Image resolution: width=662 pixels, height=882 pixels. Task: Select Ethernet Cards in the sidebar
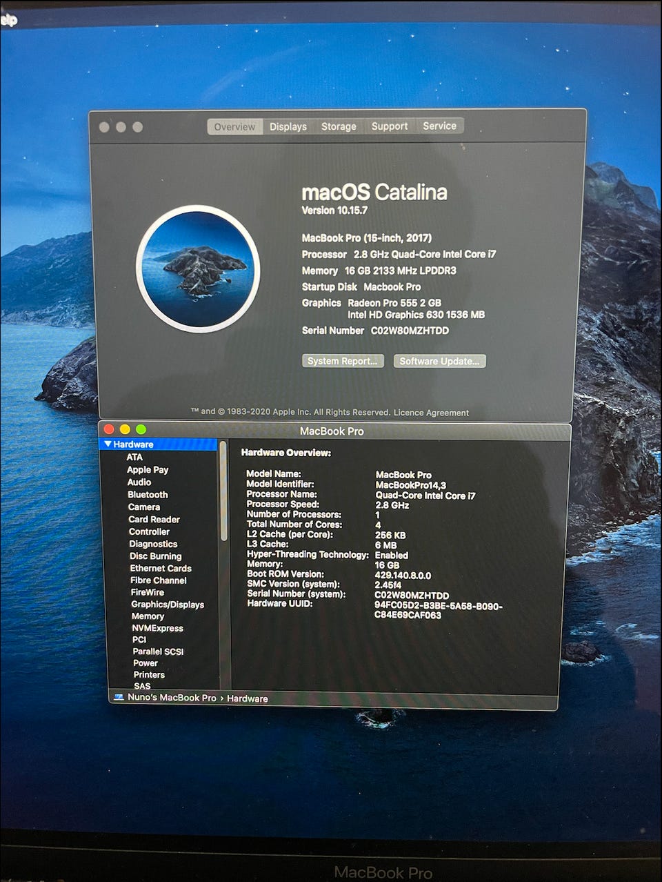(x=161, y=568)
